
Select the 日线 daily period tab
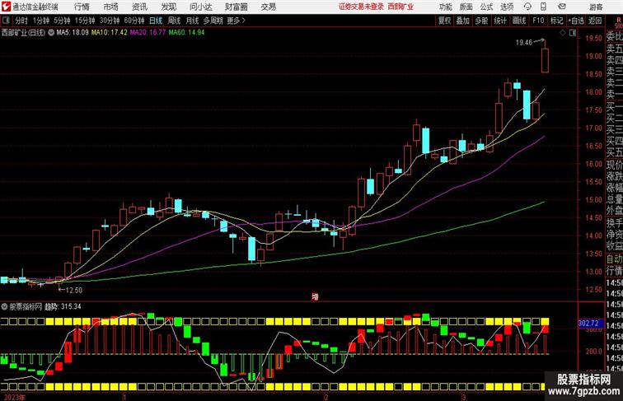tap(156, 21)
